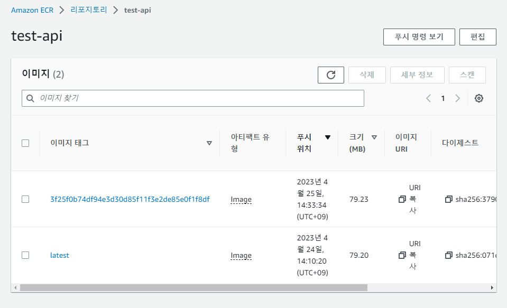Click the 이미지 URI column header
Viewport: 507px width, 308px height.
(406, 143)
